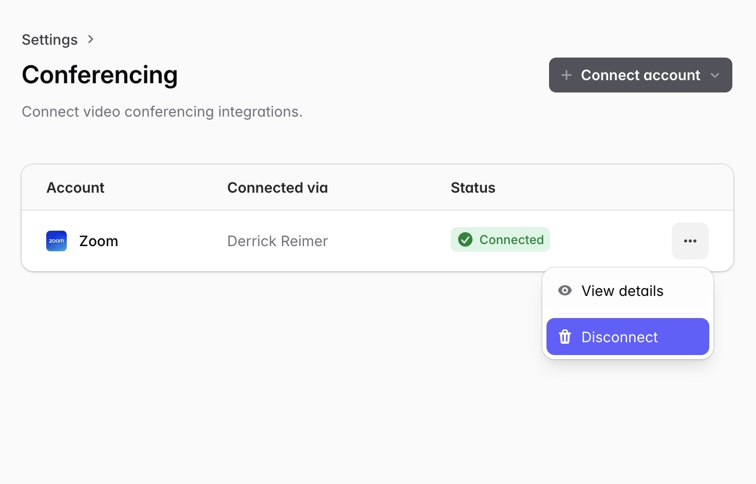
Task: Select Disconnect in the actions menu
Action: pyautogui.click(x=619, y=337)
